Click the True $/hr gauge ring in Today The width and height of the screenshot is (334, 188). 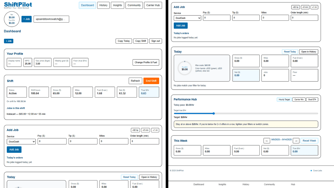(x=184, y=68)
